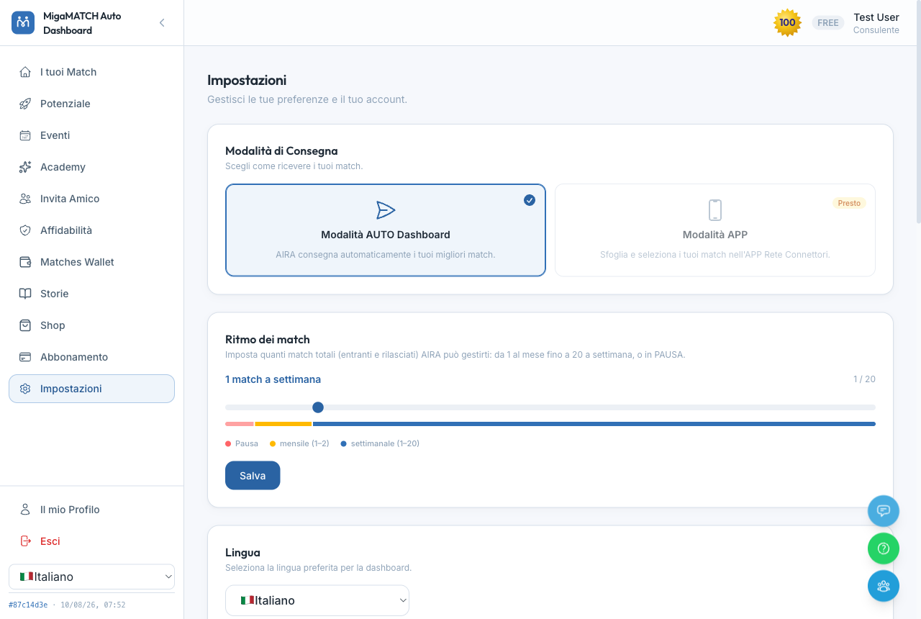Click the smartphone icon for Modalità APP
The width and height of the screenshot is (921, 619).
pyautogui.click(x=715, y=210)
